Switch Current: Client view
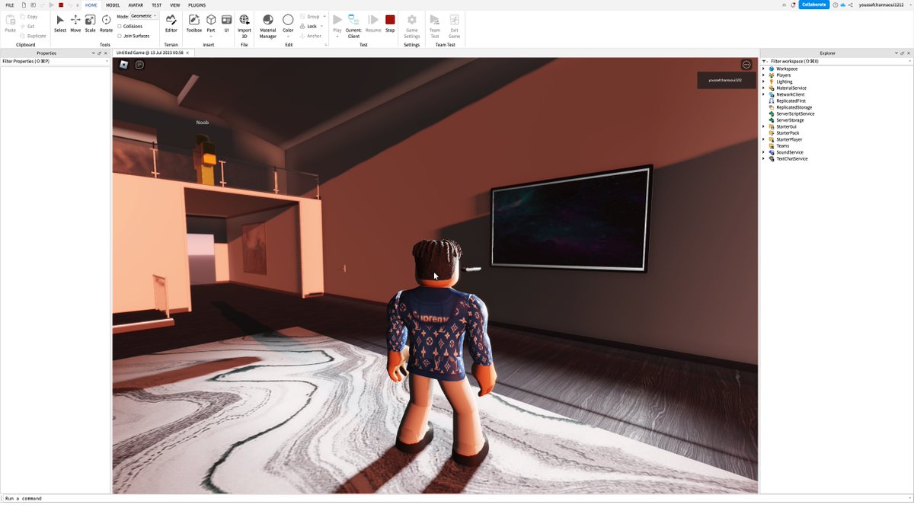Viewport: 914px width, 514px height. pos(353,26)
